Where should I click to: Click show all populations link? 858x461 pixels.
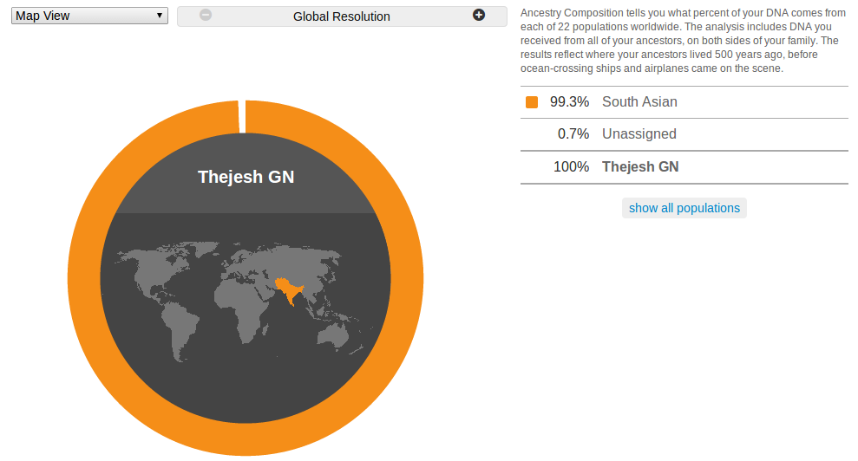click(x=684, y=208)
